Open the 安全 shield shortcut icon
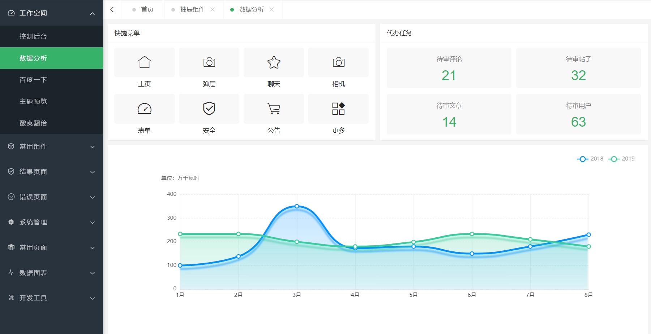 (209, 109)
